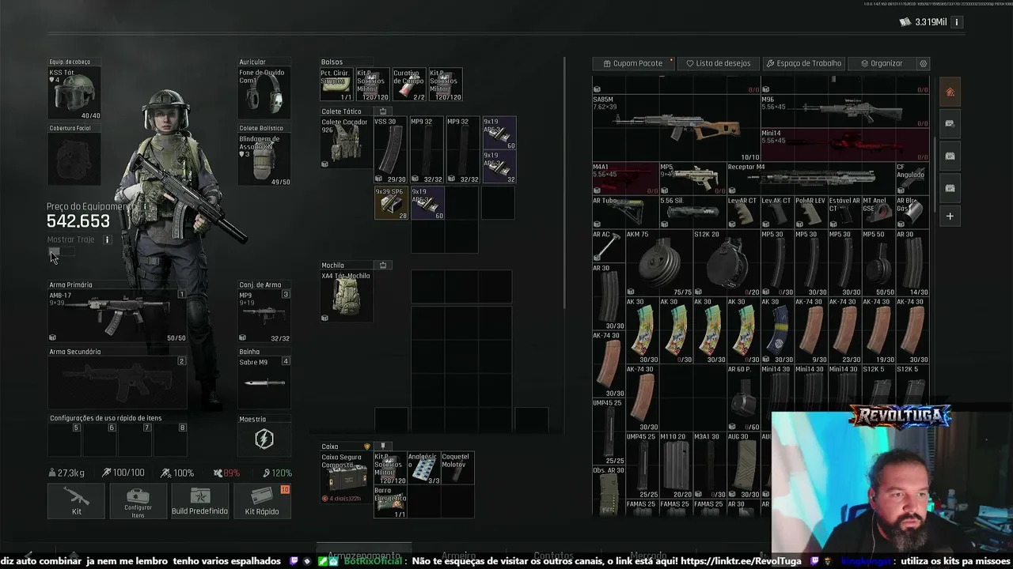Image resolution: width=1013 pixels, height=569 pixels.
Task: Open the storage home tab icon
Action: (950, 92)
